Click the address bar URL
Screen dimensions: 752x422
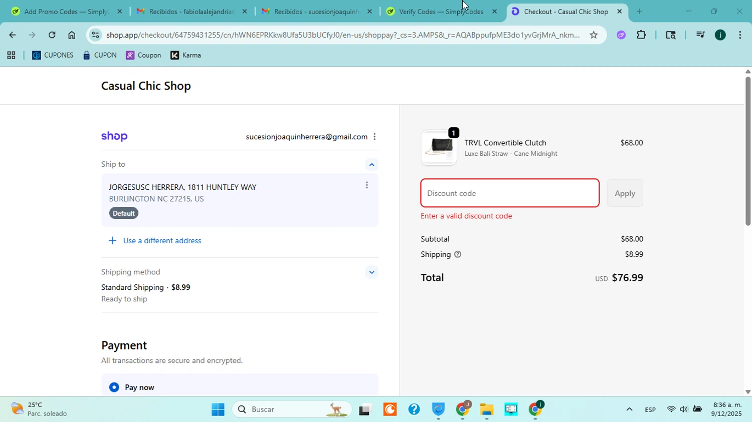tap(343, 35)
